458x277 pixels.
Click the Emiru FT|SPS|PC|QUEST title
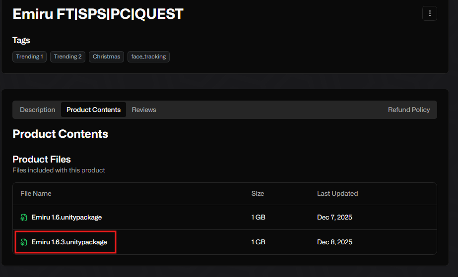coord(98,14)
